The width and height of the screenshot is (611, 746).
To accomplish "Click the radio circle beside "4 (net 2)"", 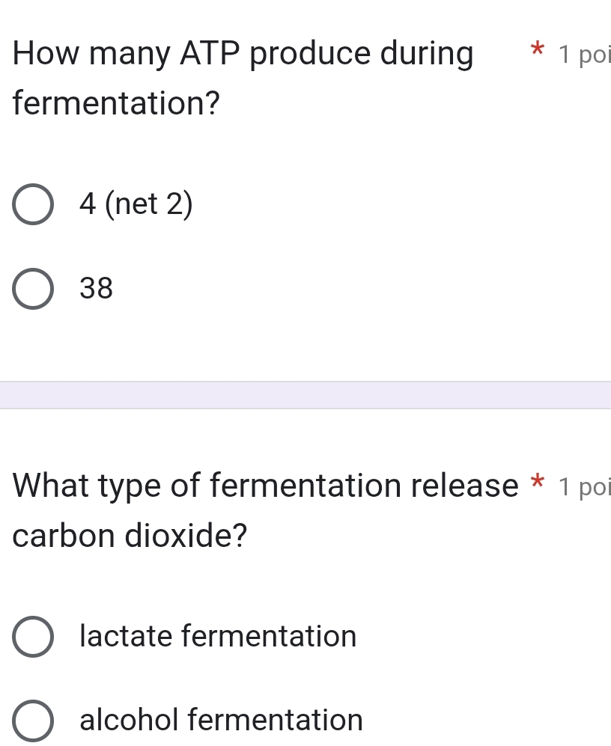I will [x=31, y=204].
